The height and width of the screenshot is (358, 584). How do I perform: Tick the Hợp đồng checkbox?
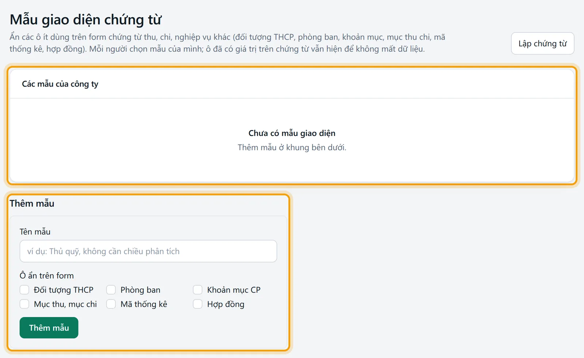point(197,304)
